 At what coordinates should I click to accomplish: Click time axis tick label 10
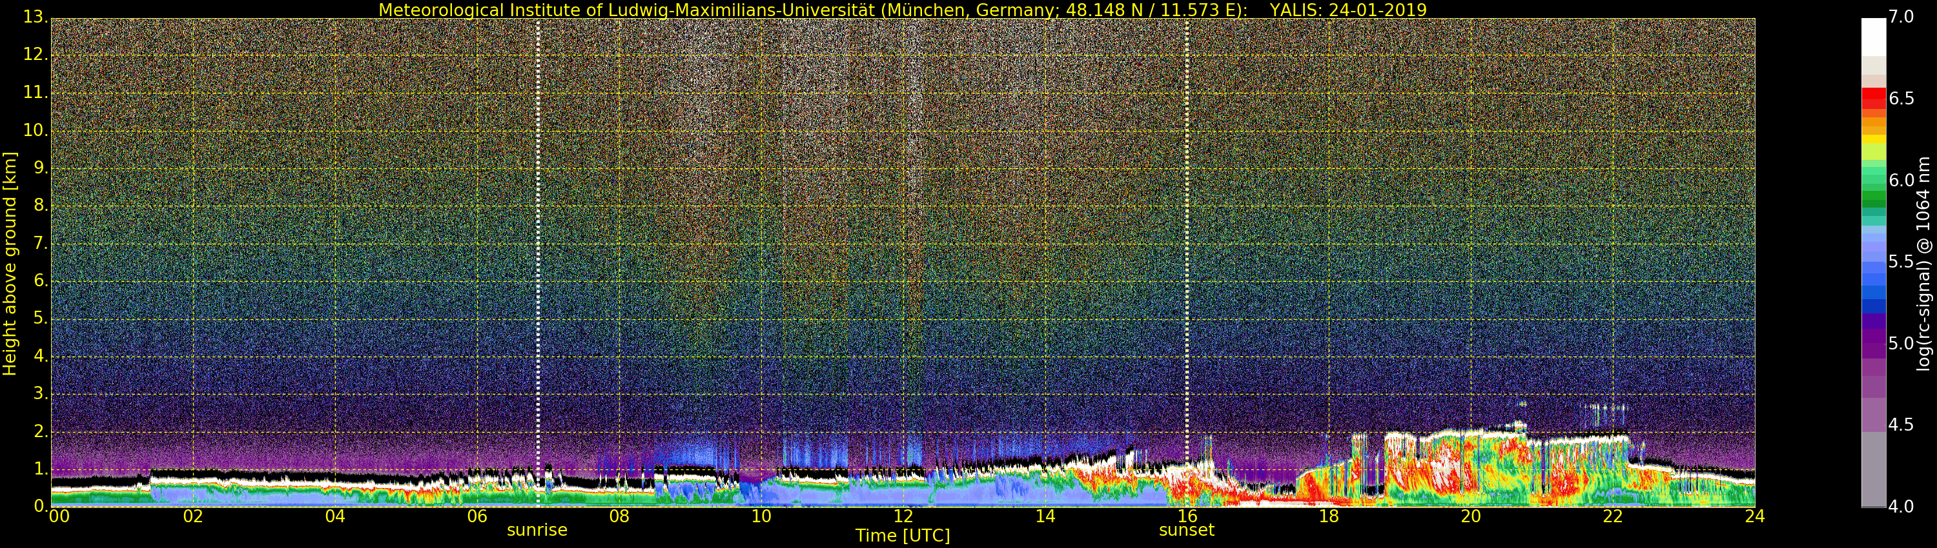tap(761, 516)
